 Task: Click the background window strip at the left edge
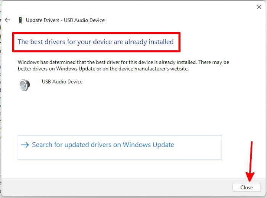pos(0,99)
